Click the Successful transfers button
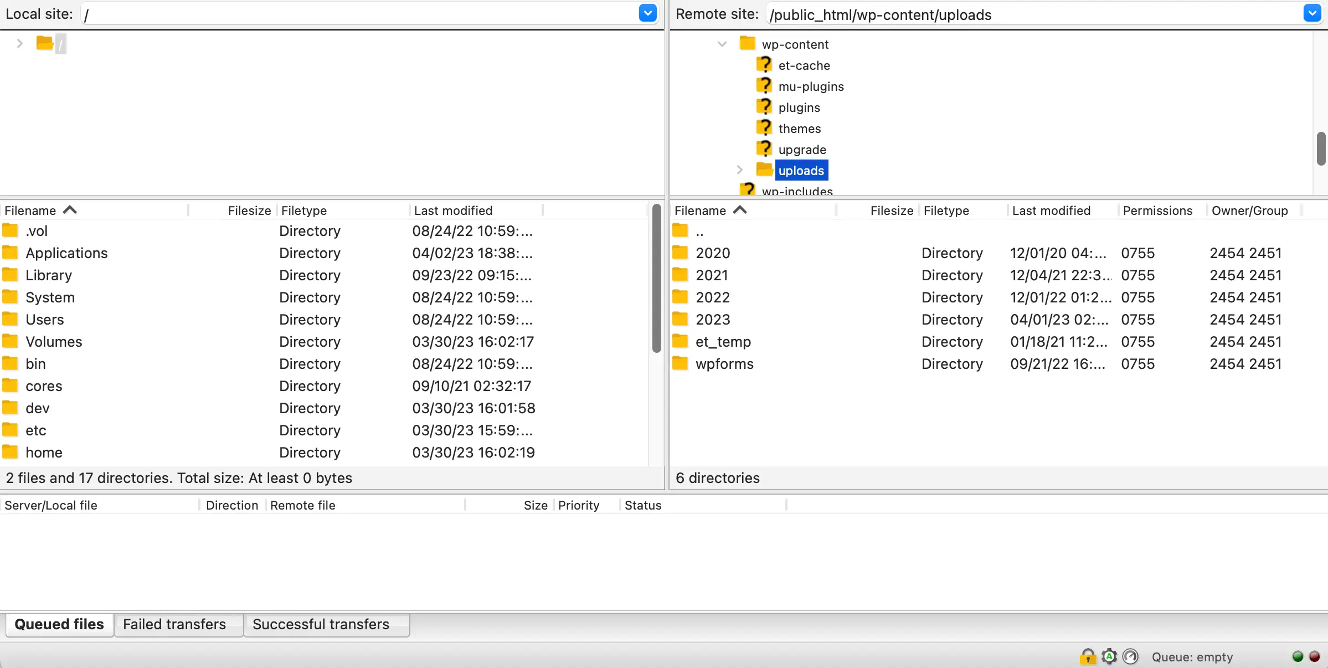The width and height of the screenshot is (1328, 668). coord(321,624)
